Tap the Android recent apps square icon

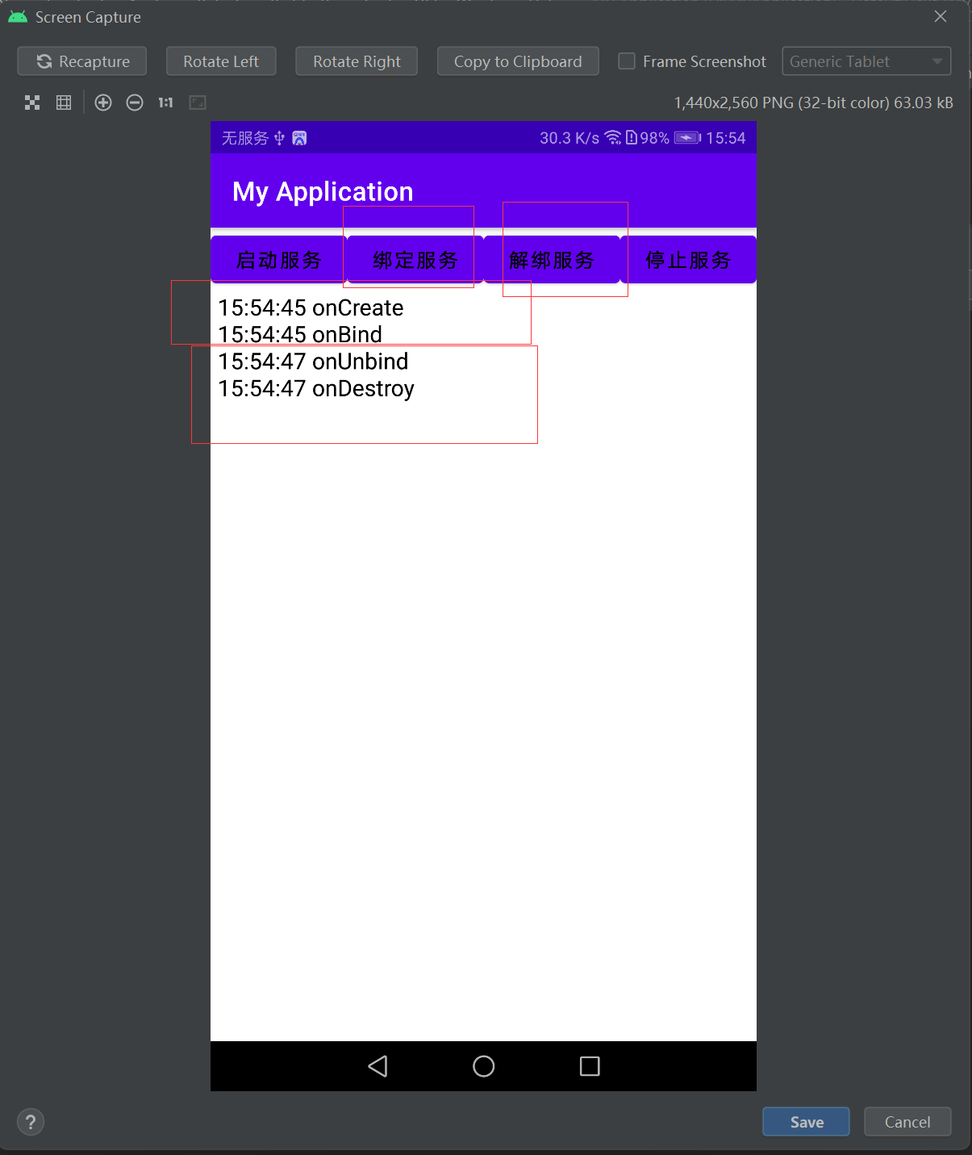(x=590, y=1066)
